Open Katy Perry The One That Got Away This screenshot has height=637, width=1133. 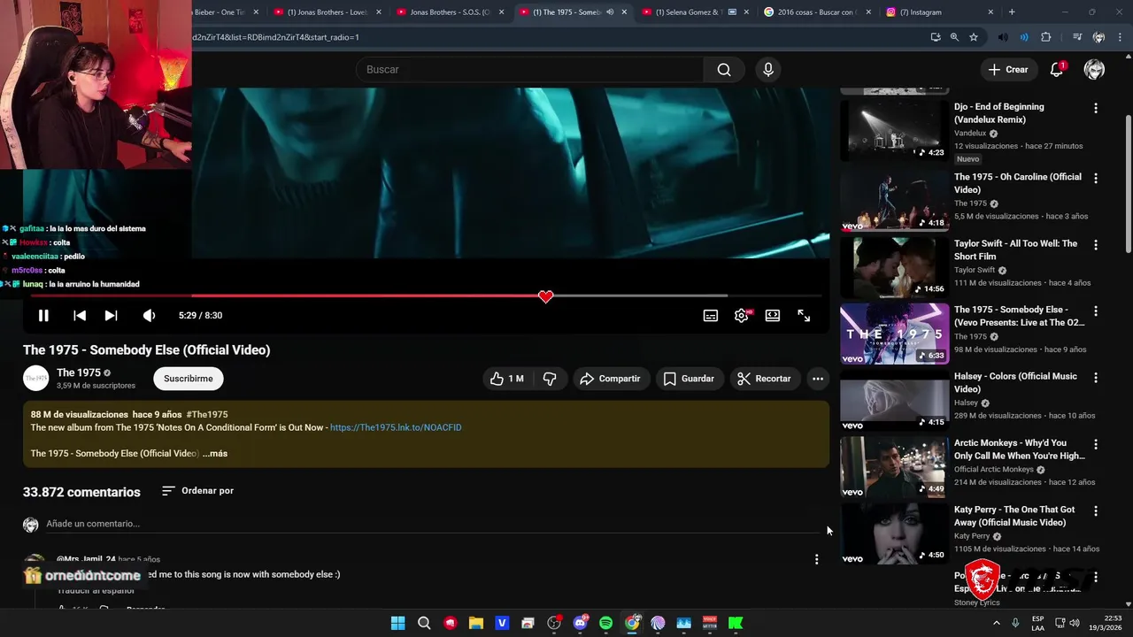(1014, 516)
